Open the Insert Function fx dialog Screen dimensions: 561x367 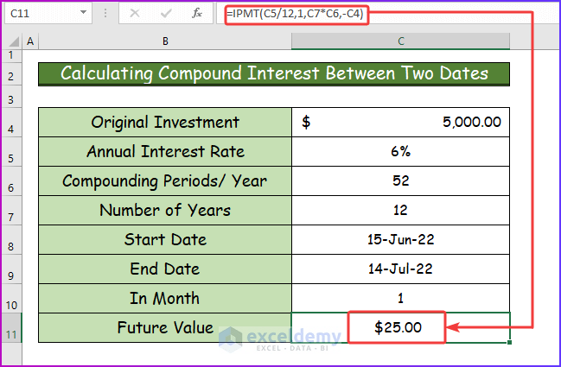click(197, 14)
